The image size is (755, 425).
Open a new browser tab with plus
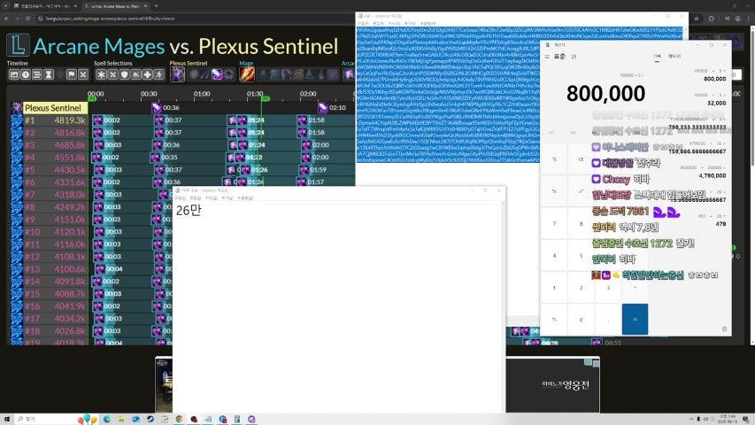pos(156,6)
